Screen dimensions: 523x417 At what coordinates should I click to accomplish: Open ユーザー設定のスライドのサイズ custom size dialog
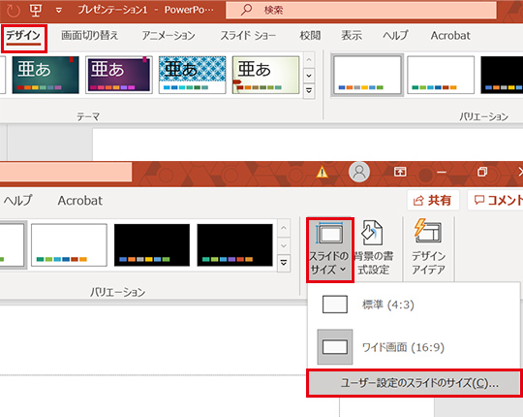(x=415, y=383)
